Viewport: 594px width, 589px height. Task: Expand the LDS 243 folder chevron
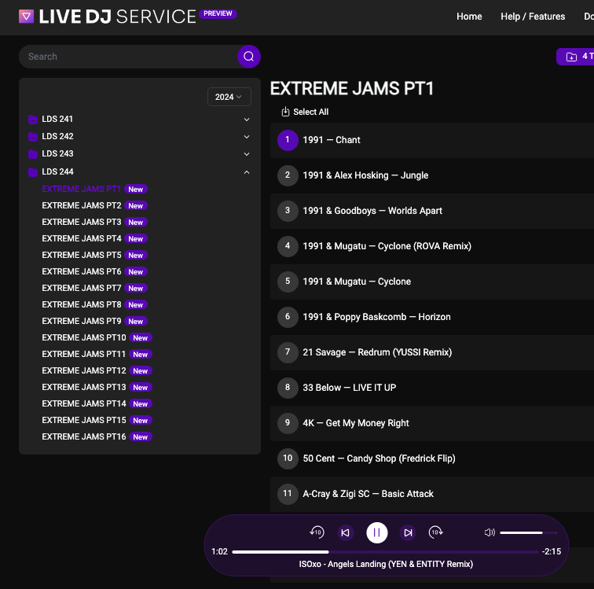click(x=247, y=154)
